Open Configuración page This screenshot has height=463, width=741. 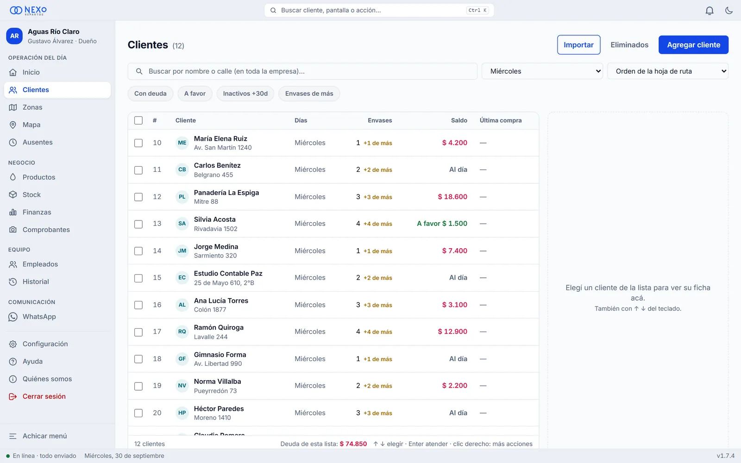[x=57, y=344]
